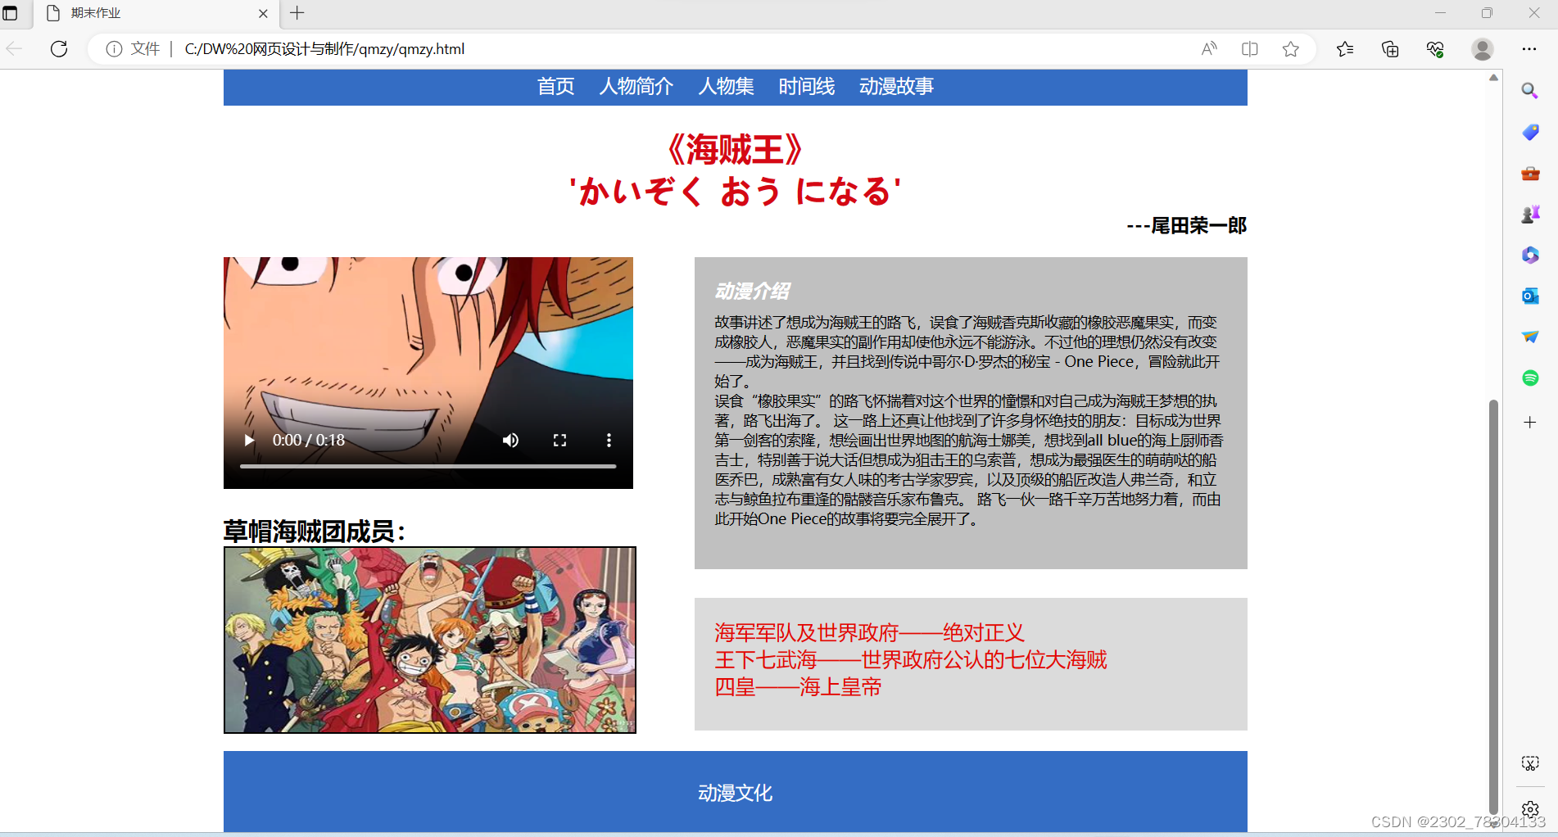Open sidebar Shopping tag icon
1558x837 pixels.
1530,132
